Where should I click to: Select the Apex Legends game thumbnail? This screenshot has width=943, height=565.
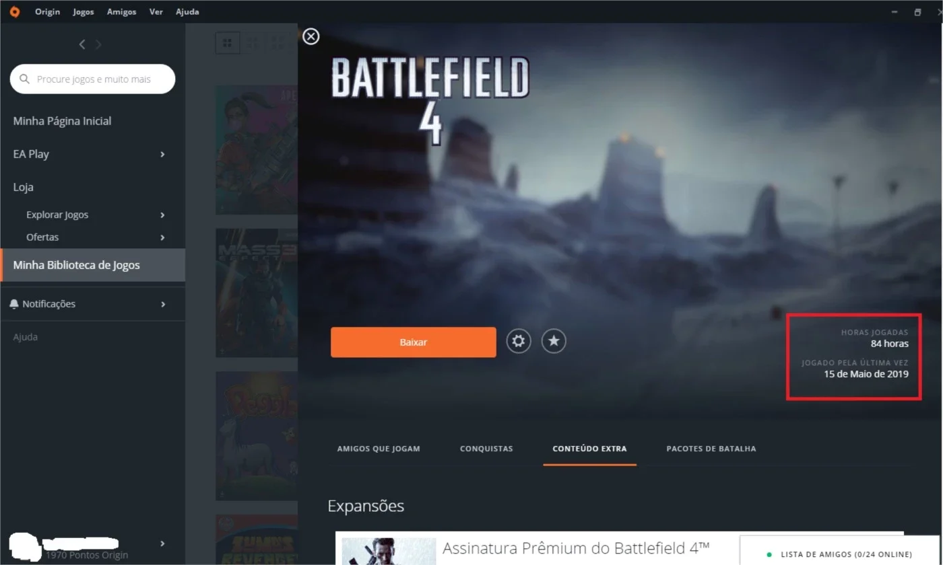257,150
